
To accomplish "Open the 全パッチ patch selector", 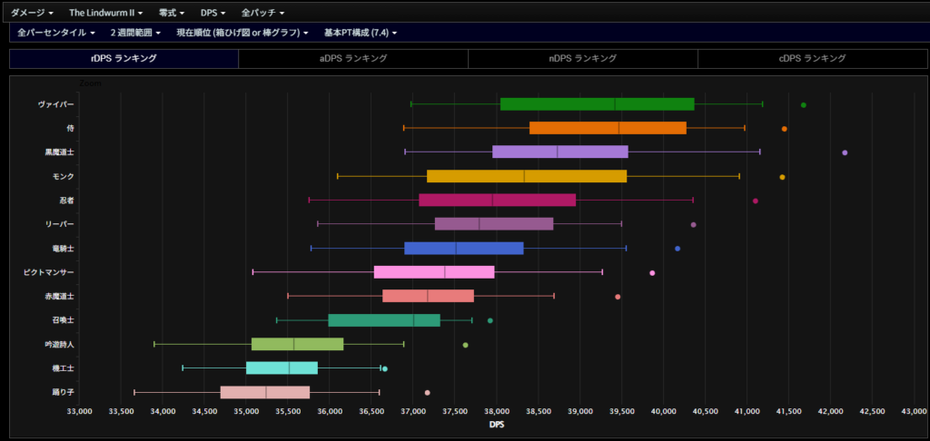I will click(262, 13).
